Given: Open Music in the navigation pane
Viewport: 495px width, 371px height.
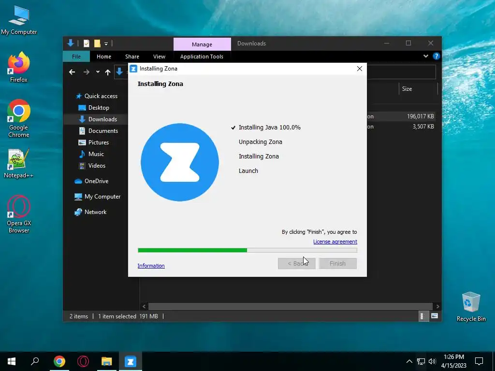Looking at the screenshot, I should click(x=91, y=154).
